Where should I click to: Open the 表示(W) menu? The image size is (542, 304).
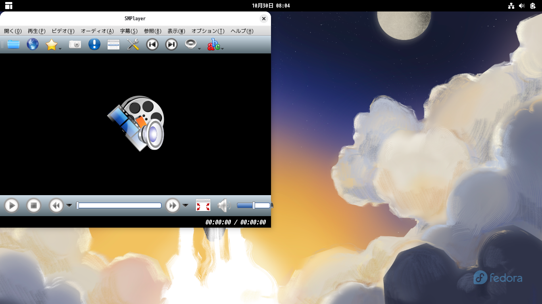[177, 31]
